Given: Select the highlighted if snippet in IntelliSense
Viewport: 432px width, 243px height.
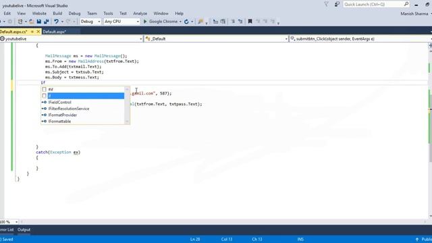Looking at the screenshot, I should pyautogui.click(x=82, y=96).
